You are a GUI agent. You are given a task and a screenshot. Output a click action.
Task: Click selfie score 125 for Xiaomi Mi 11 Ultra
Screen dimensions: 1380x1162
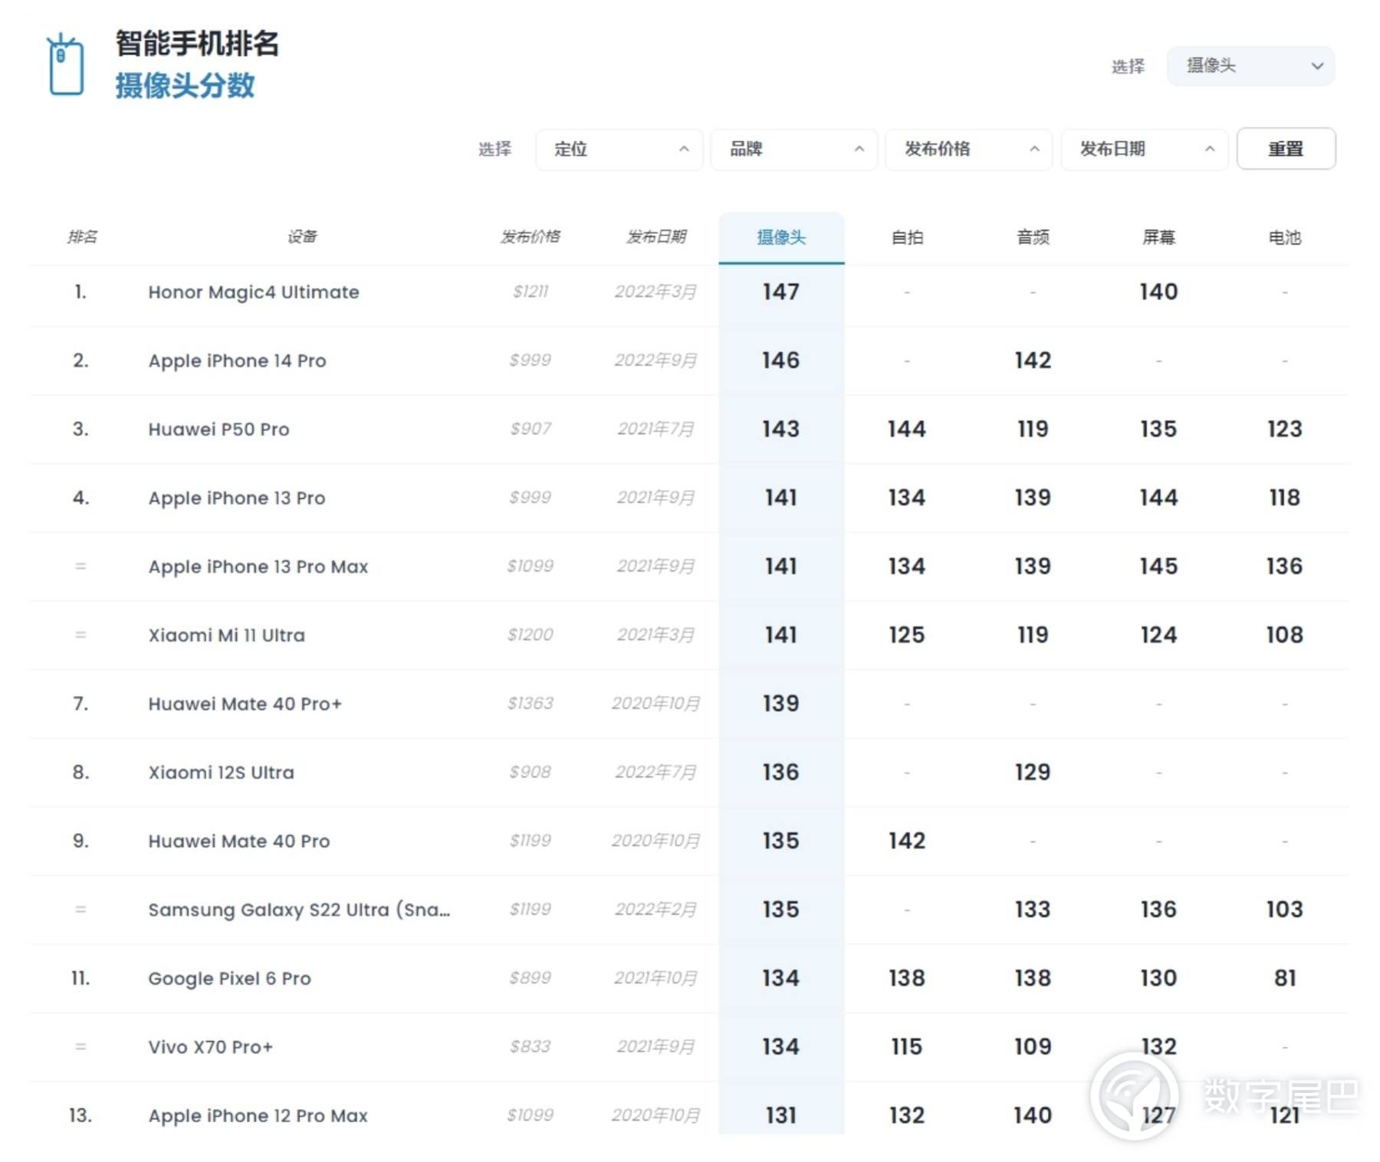(907, 635)
